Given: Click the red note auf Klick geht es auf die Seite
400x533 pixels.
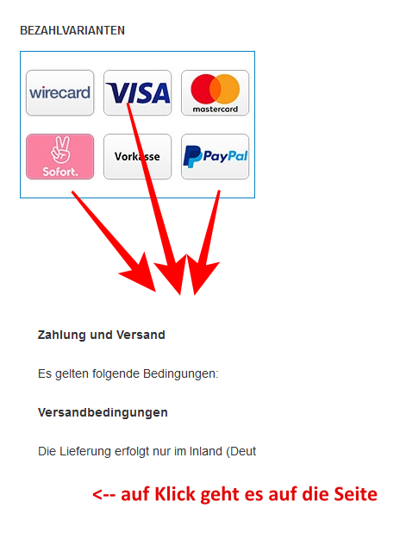Looking at the screenshot, I should click(234, 494).
